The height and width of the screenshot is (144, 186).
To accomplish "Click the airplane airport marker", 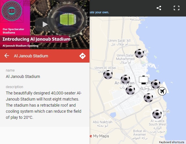I will pos(162,91).
